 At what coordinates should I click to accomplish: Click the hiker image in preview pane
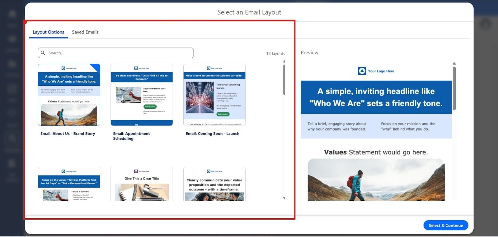pyautogui.click(x=376, y=180)
